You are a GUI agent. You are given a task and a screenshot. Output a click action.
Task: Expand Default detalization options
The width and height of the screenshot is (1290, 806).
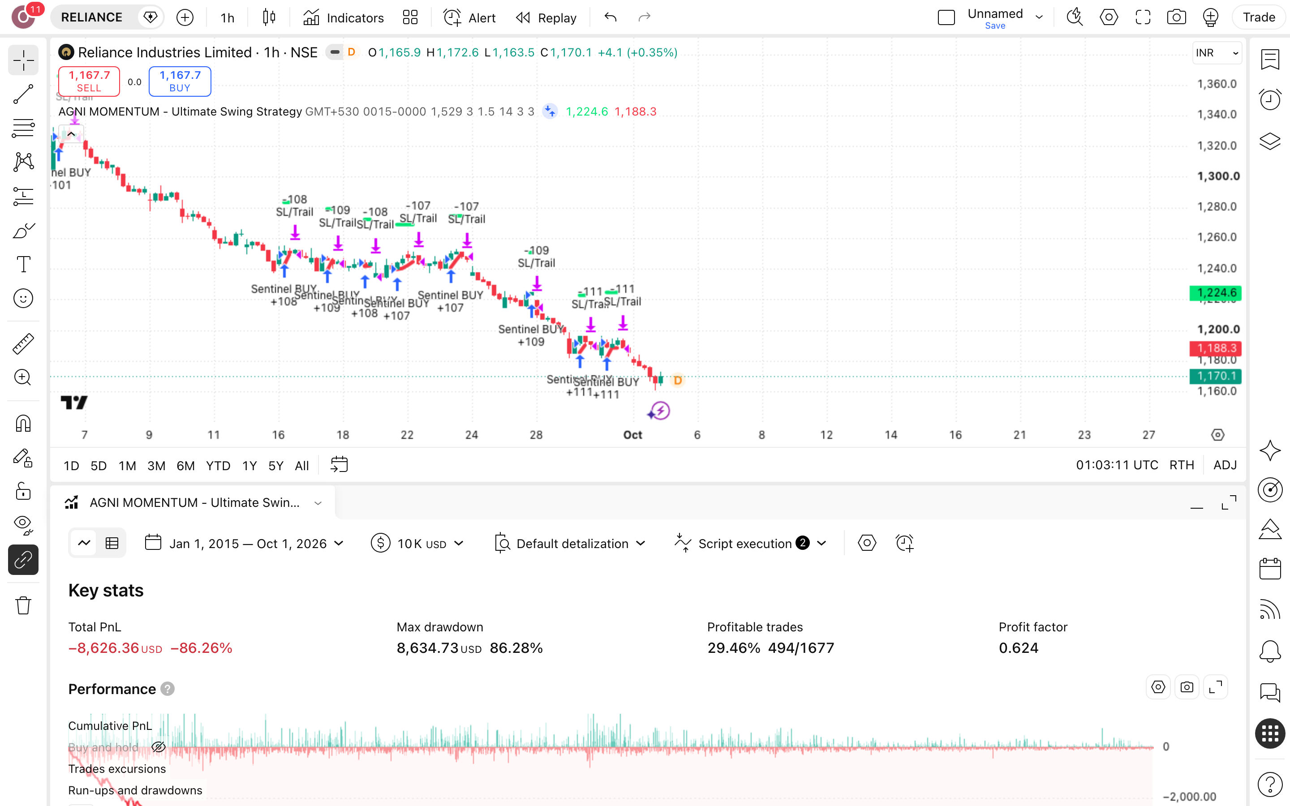pyautogui.click(x=570, y=543)
